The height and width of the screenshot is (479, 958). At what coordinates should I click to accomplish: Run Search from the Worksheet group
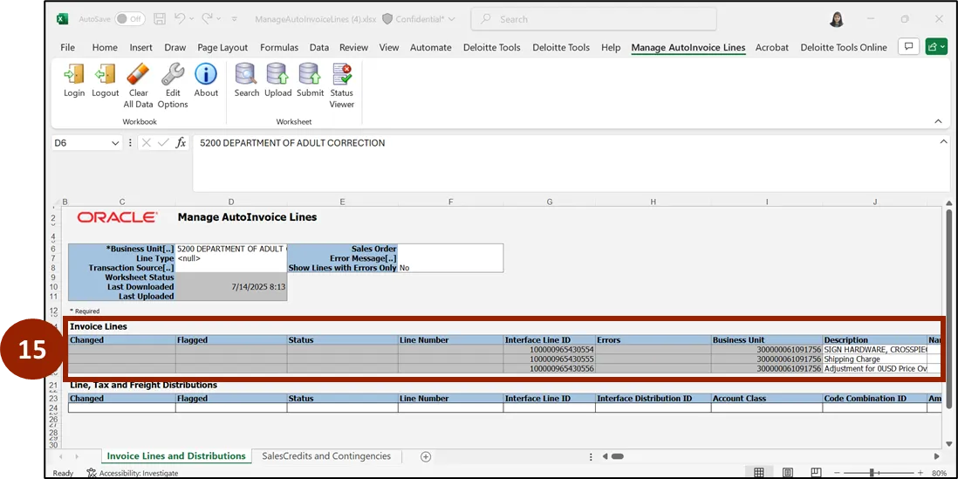pyautogui.click(x=246, y=81)
